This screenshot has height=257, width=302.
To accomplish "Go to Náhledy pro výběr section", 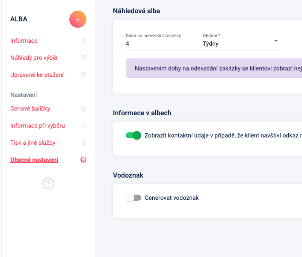I will [x=34, y=58].
